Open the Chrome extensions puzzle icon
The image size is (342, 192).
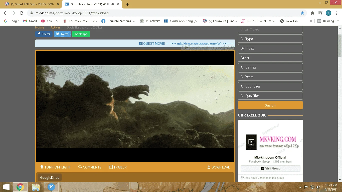[312, 13]
